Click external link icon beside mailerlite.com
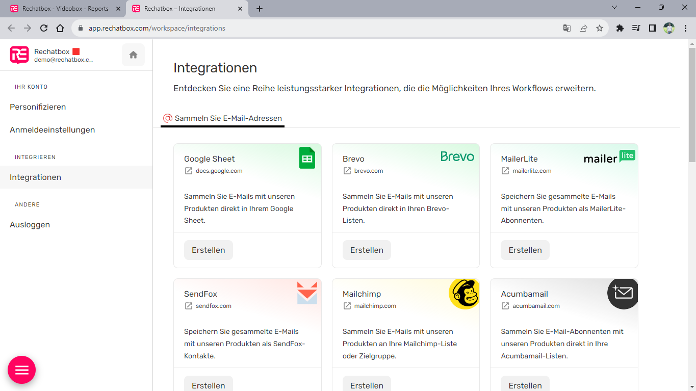 (x=505, y=171)
